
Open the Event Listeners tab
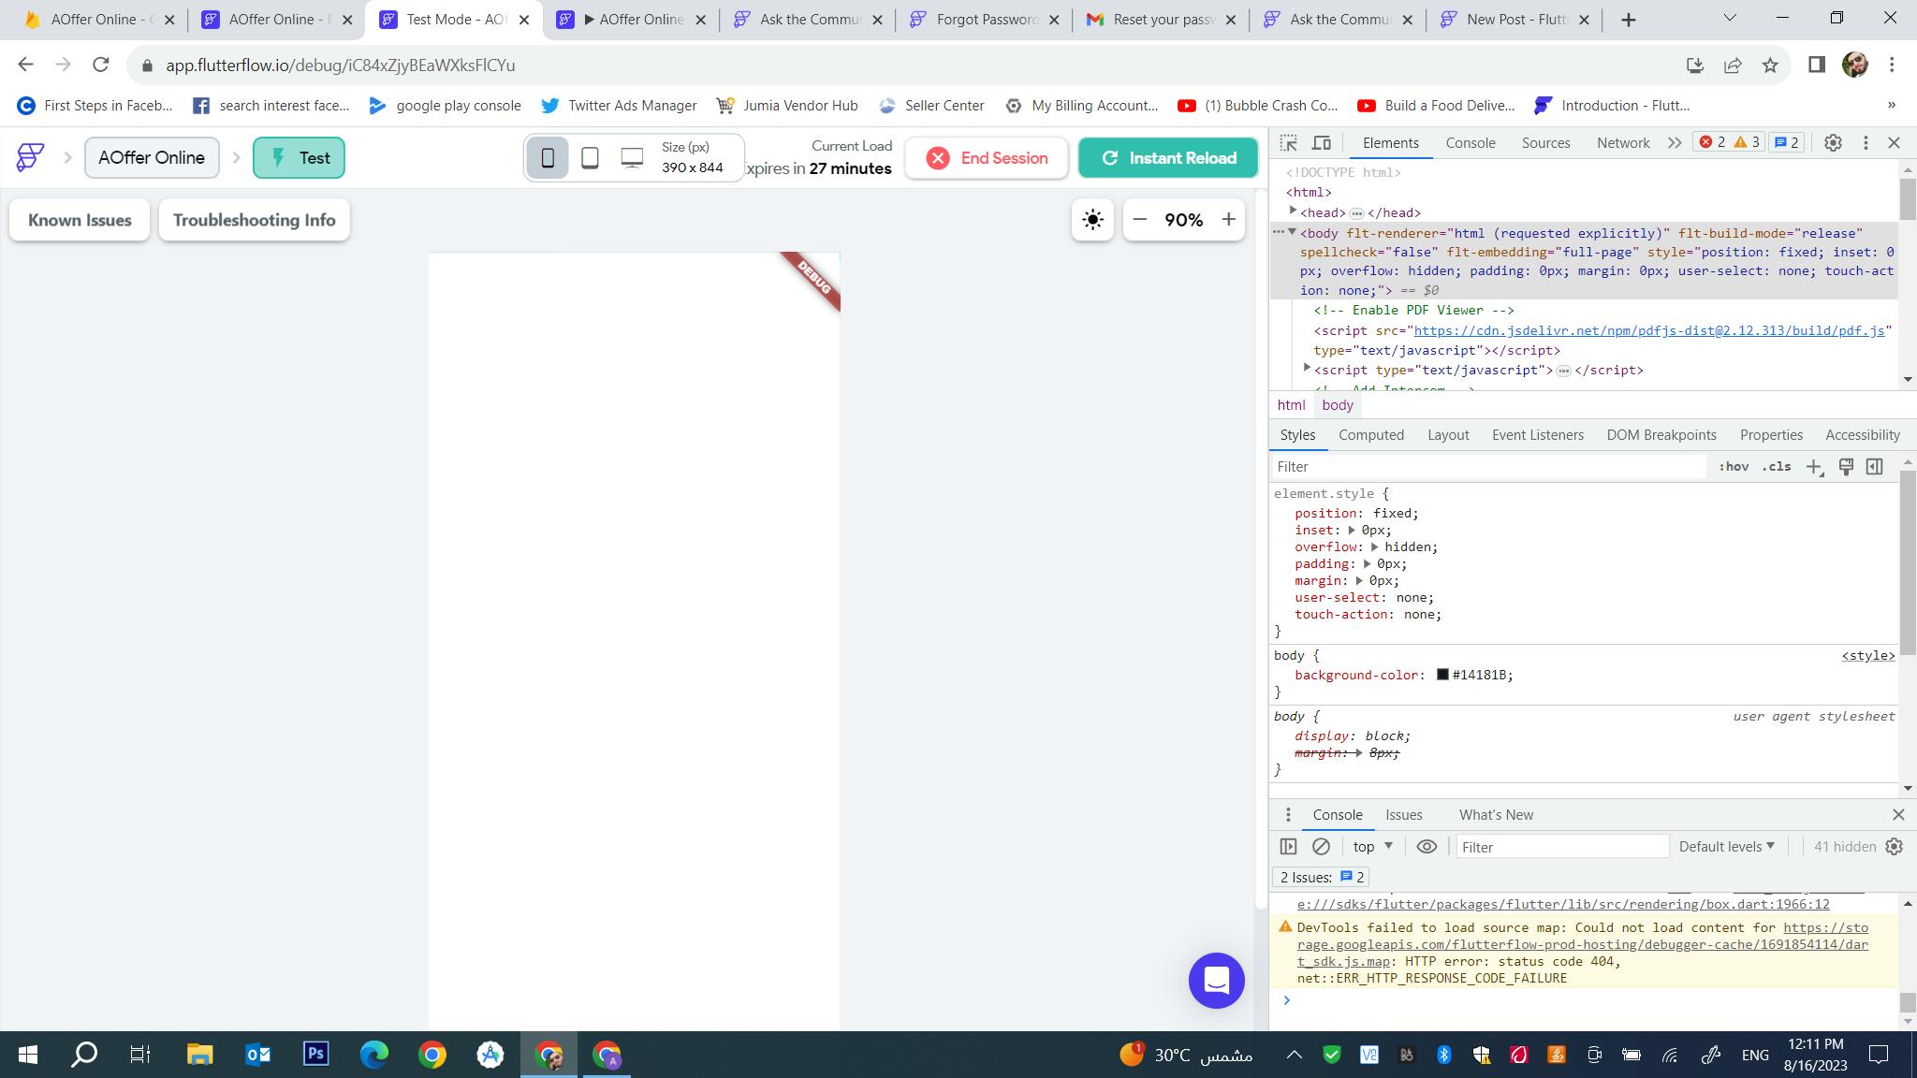(x=1538, y=435)
